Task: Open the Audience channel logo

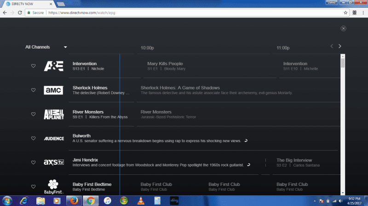Action: coord(54,139)
